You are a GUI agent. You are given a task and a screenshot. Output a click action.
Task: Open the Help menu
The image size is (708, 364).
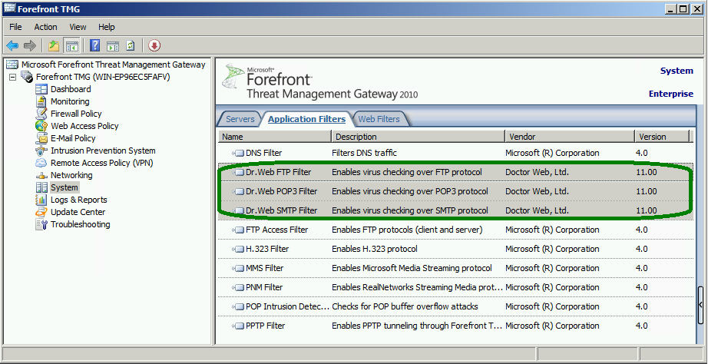tap(107, 27)
